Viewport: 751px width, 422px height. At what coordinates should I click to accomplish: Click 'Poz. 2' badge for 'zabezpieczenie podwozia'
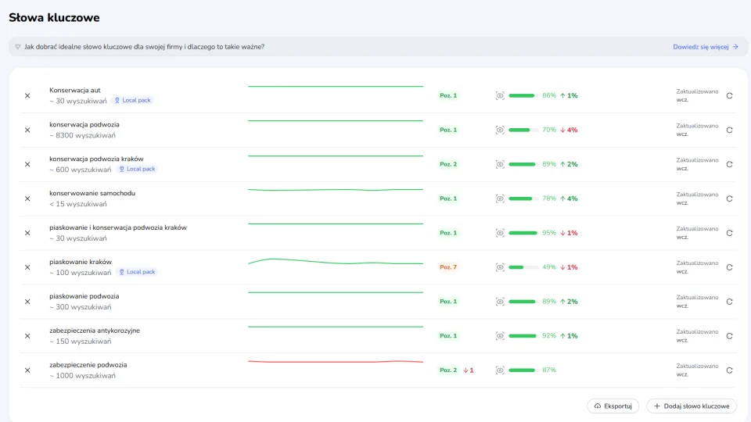[448, 370]
